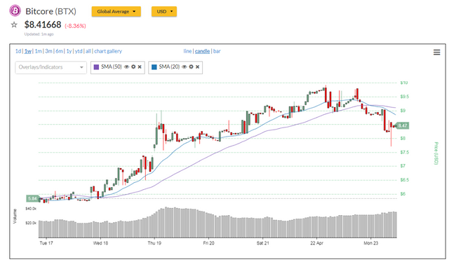Switch chart type to candle
The image size is (449, 262).
coord(202,51)
